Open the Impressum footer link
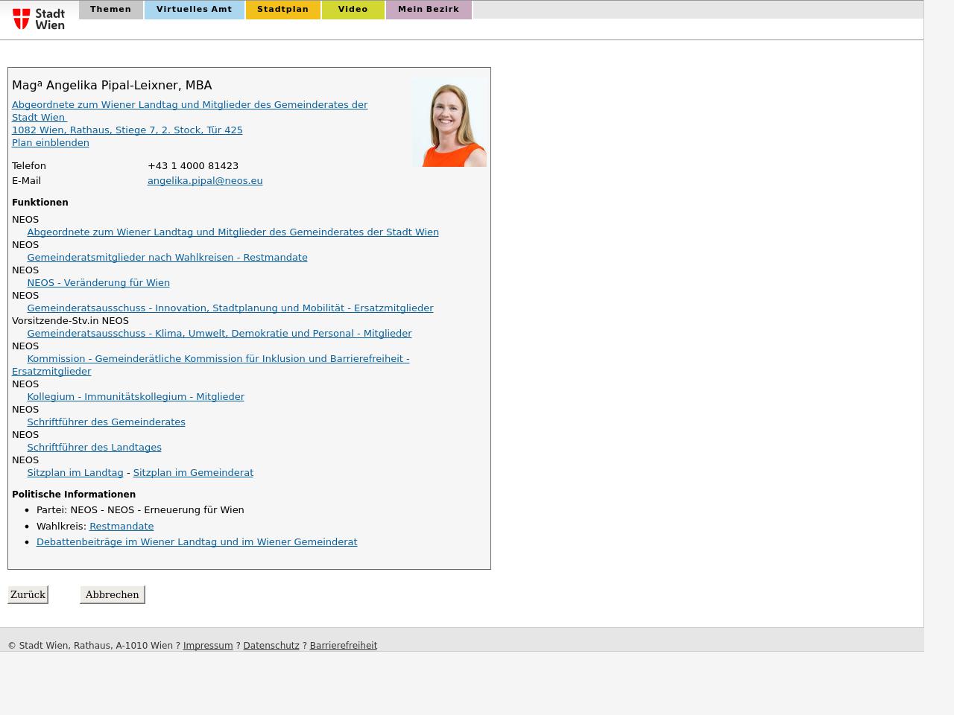 [208, 646]
